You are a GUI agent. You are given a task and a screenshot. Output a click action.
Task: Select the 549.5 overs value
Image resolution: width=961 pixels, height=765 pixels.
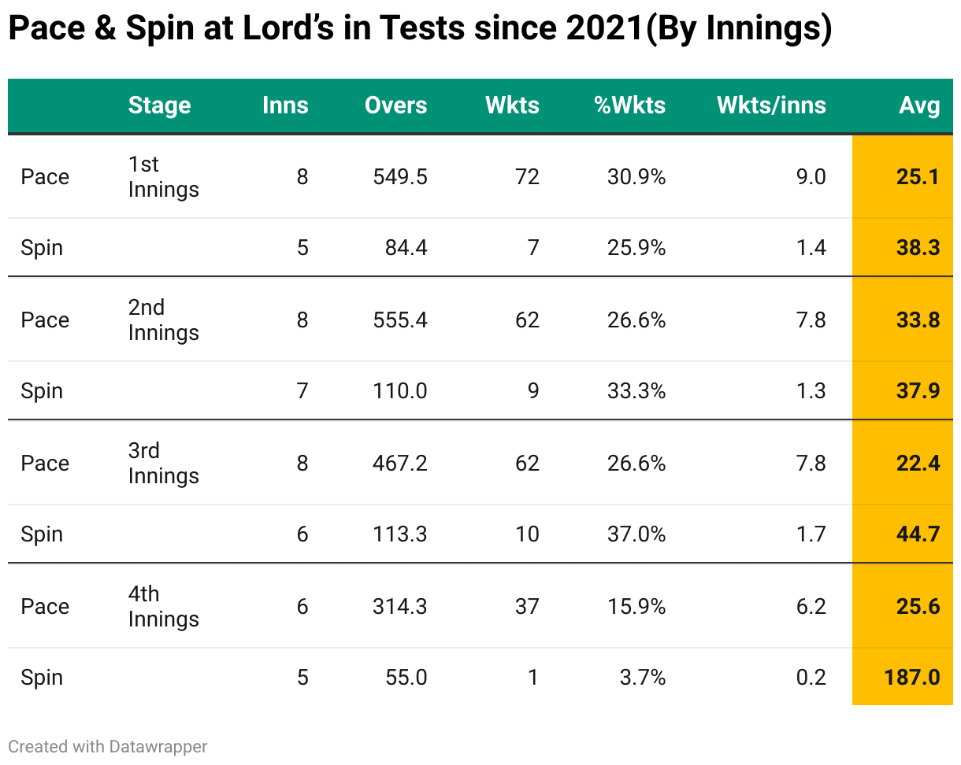(399, 176)
